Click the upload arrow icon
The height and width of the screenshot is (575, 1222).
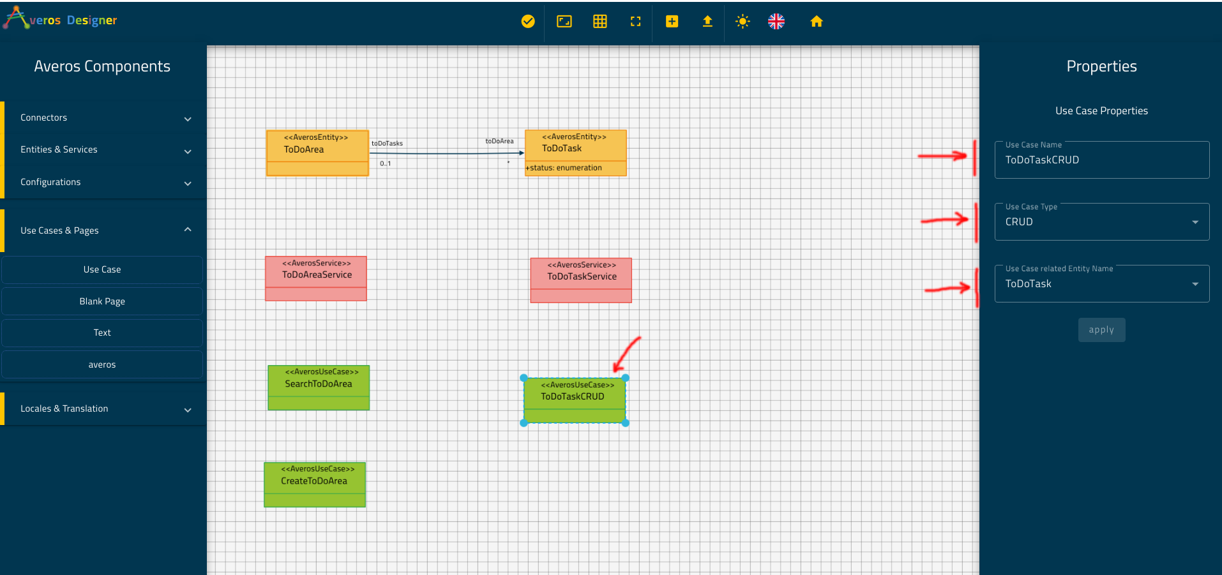(707, 22)
